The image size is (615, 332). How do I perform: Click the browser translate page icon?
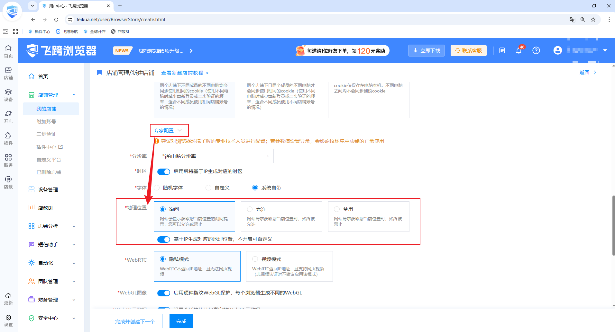(x=573, y=20)
